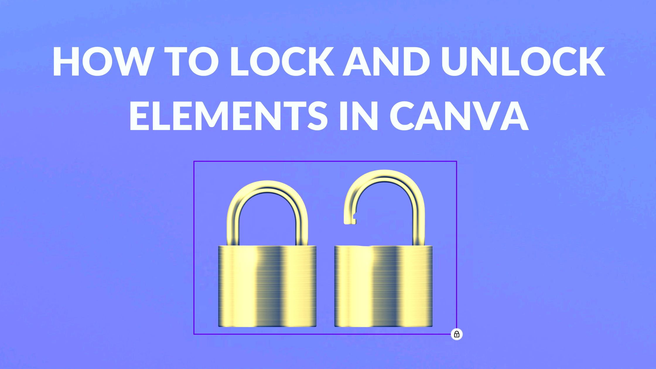Enable element lock via padlock button

(456, 333)
